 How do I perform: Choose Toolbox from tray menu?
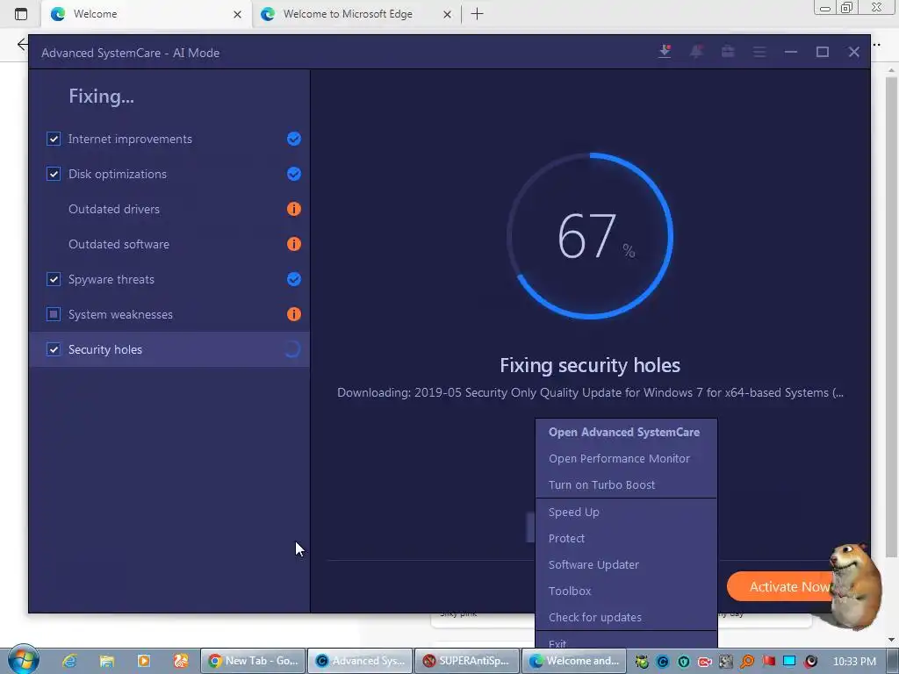pyautogui.click(x=625, y=591)
